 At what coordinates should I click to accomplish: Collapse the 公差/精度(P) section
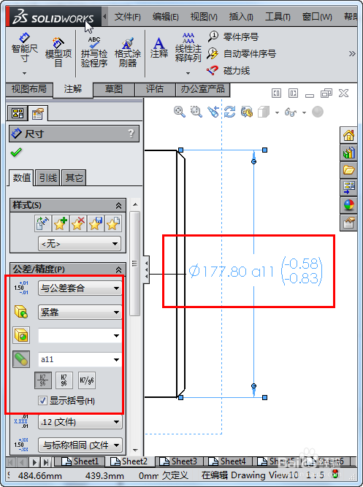coord(118,269)
